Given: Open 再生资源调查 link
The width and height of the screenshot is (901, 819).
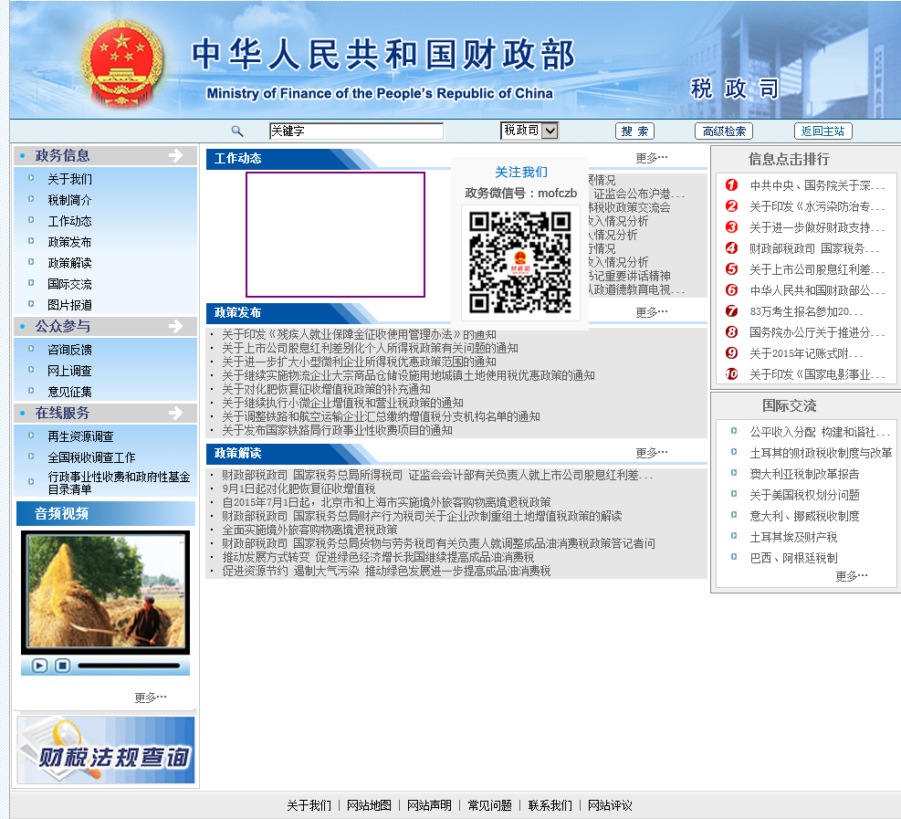Looking at the screenshot, I should [80, 436].
